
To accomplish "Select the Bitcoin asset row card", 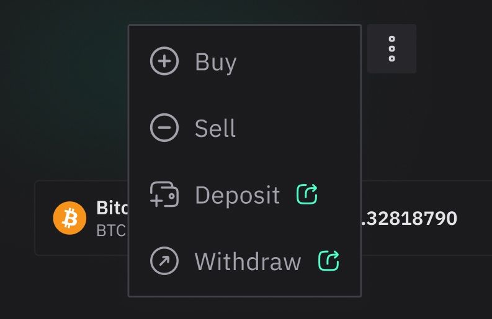I will click(x=263, y=218).
